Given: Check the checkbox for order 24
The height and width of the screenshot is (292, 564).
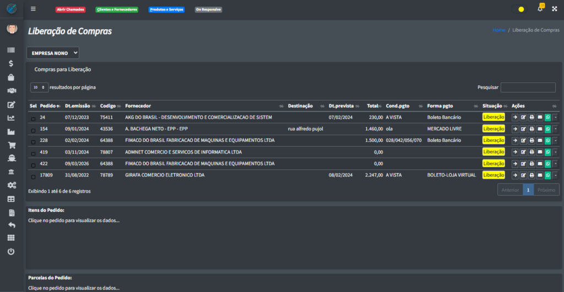Looking at the screenshot, I should coord(33,119).
